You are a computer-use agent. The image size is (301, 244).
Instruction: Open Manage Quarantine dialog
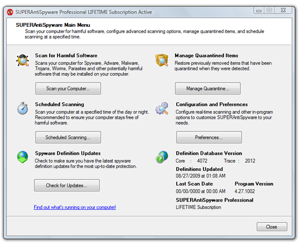[208, 88]
